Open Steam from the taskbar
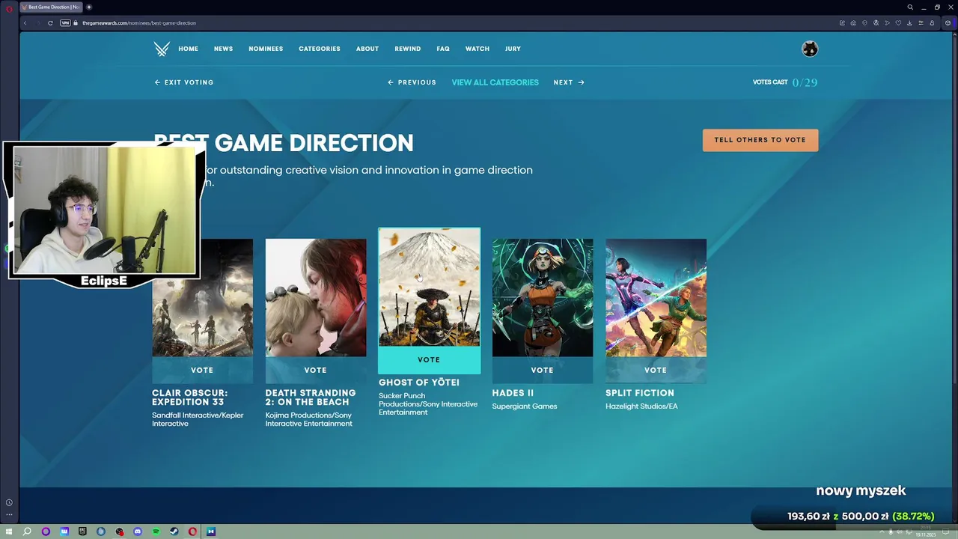Viewport: 958px width, 539px height. [x=174, y=532]
